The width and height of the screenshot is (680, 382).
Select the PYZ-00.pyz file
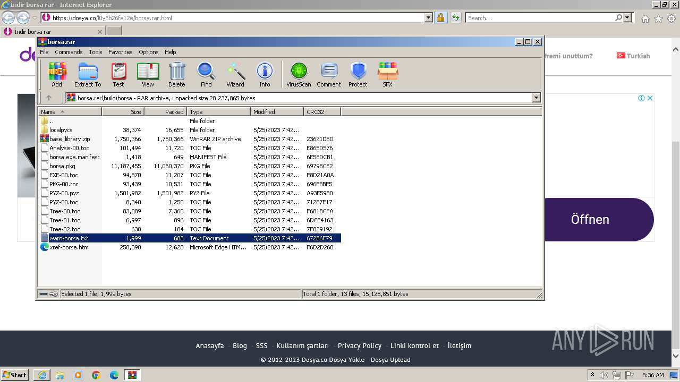click(64, 193)
